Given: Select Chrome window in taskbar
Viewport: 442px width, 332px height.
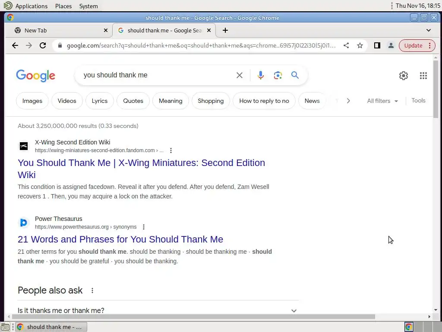Looking at the screenshot, I should [x=51, y=327].
